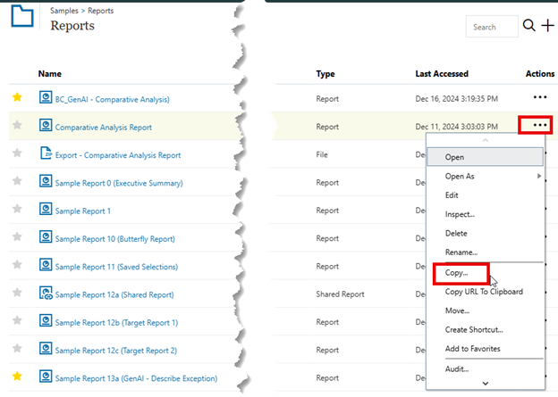Click Sample Report 12a shared report icon
The width and height of the screenshot is (558, 397).
click(x=46, y=294)
